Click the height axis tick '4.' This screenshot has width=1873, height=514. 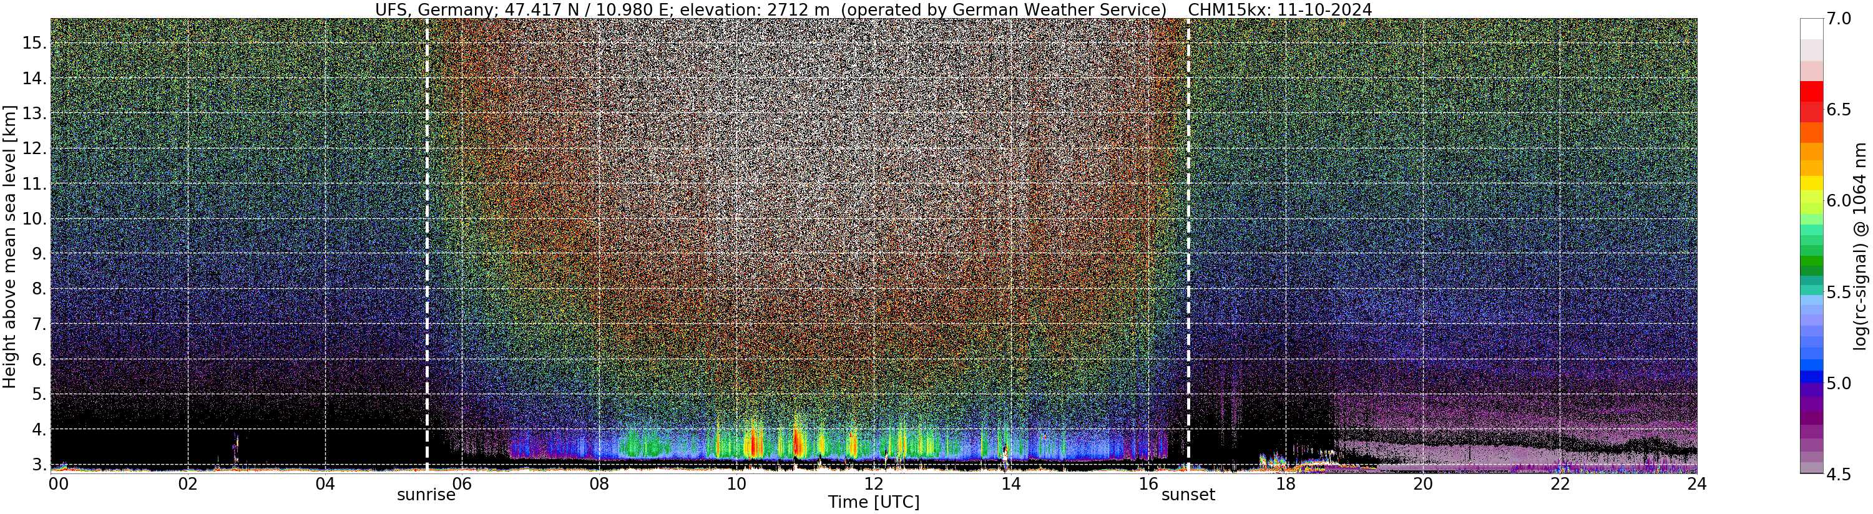(39, 430)
